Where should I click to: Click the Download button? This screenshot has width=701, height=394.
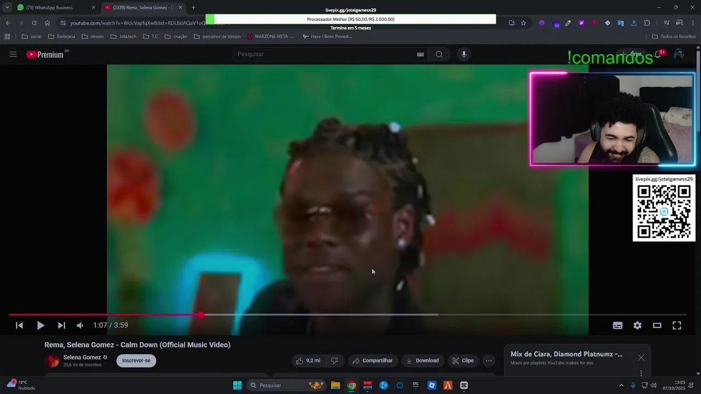coord(422,361)
